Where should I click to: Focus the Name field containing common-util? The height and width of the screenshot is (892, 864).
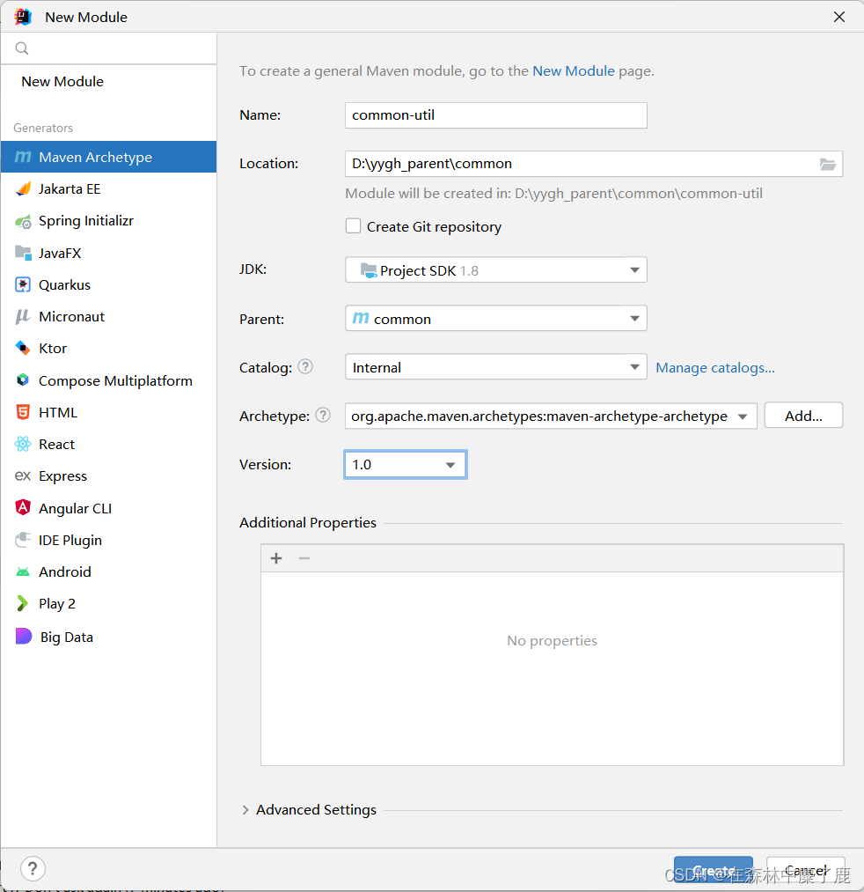pos(495,115)
